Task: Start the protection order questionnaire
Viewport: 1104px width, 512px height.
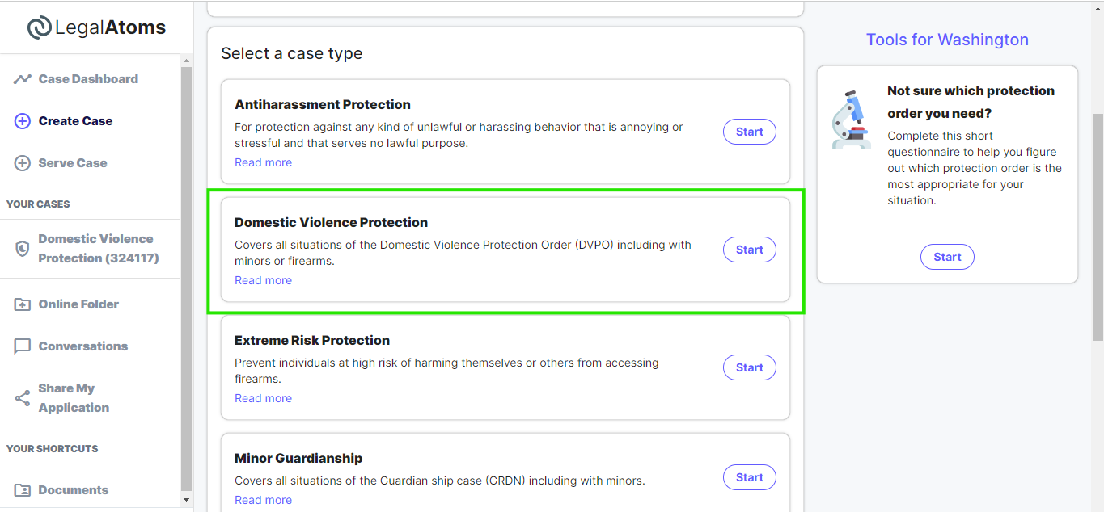Action: click(x=947, y=257)
